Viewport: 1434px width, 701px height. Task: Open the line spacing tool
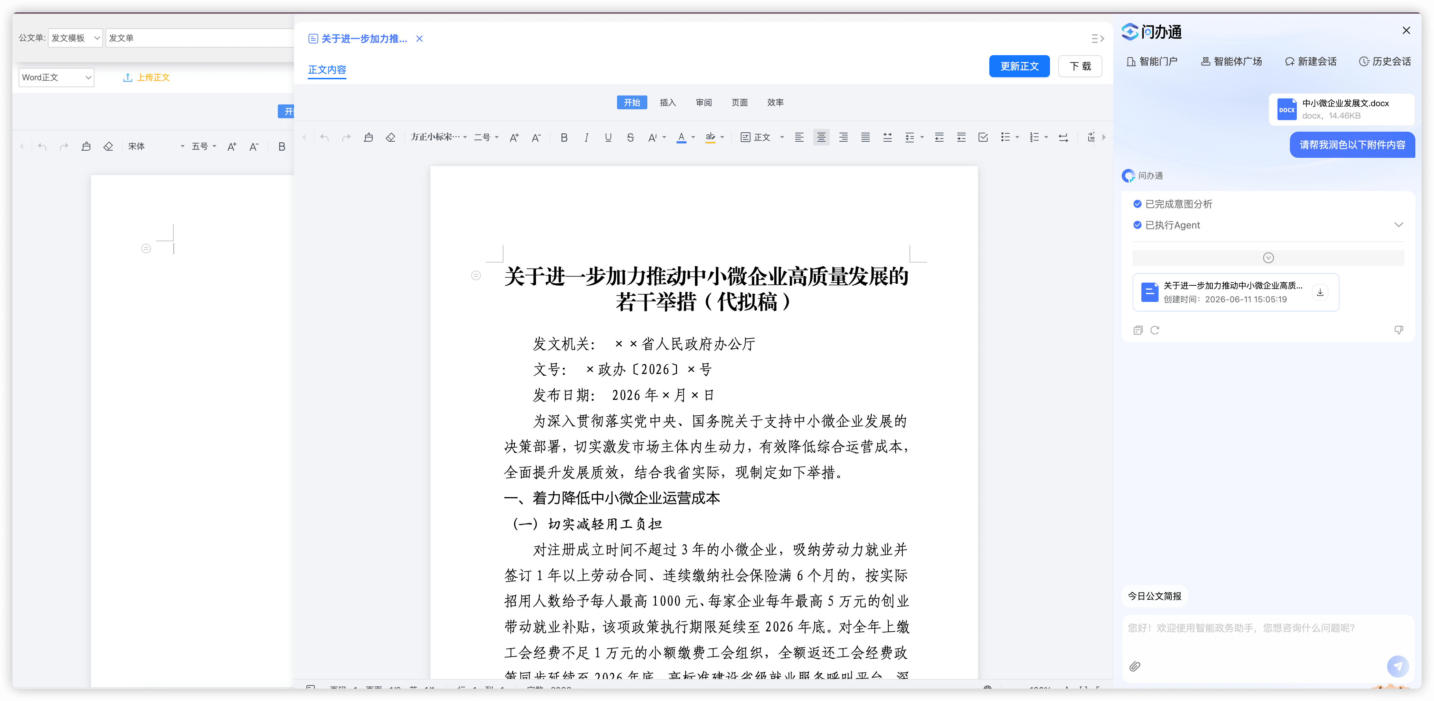[910, 138]
